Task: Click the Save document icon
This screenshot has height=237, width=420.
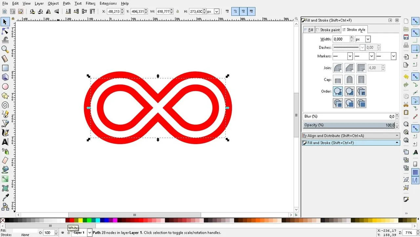Action: (x=406, y=37)
